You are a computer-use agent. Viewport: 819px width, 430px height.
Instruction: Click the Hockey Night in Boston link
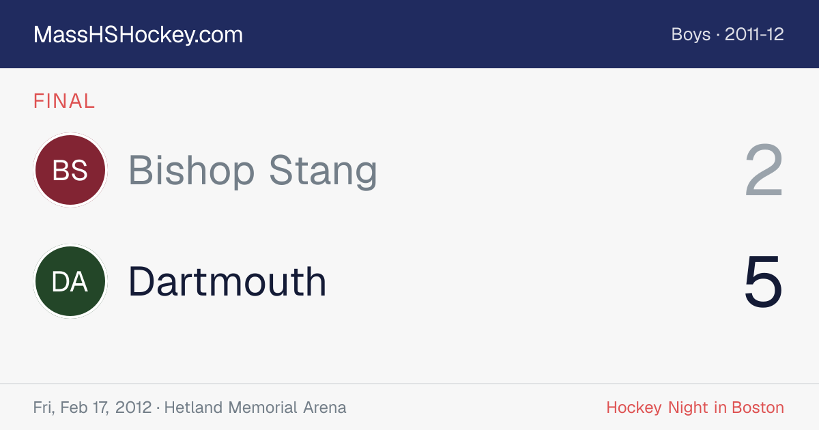(x=695, y=407)
